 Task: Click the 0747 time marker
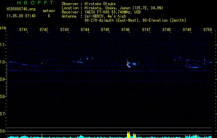pyautogui.click(x=146, y=30)
